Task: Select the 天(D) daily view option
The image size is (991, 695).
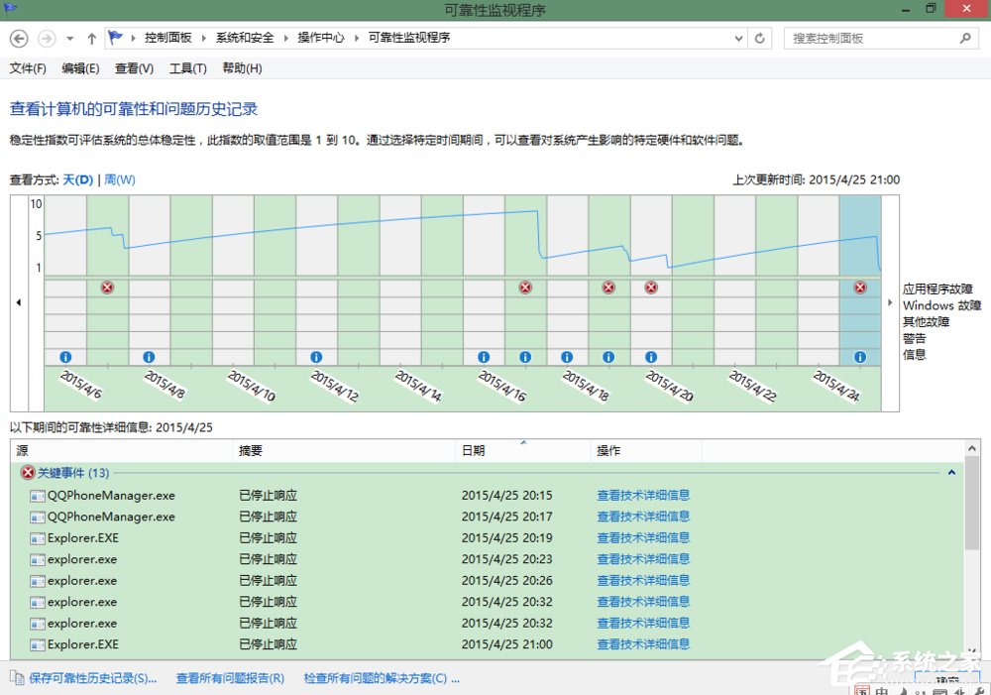Action: (77, 180)
